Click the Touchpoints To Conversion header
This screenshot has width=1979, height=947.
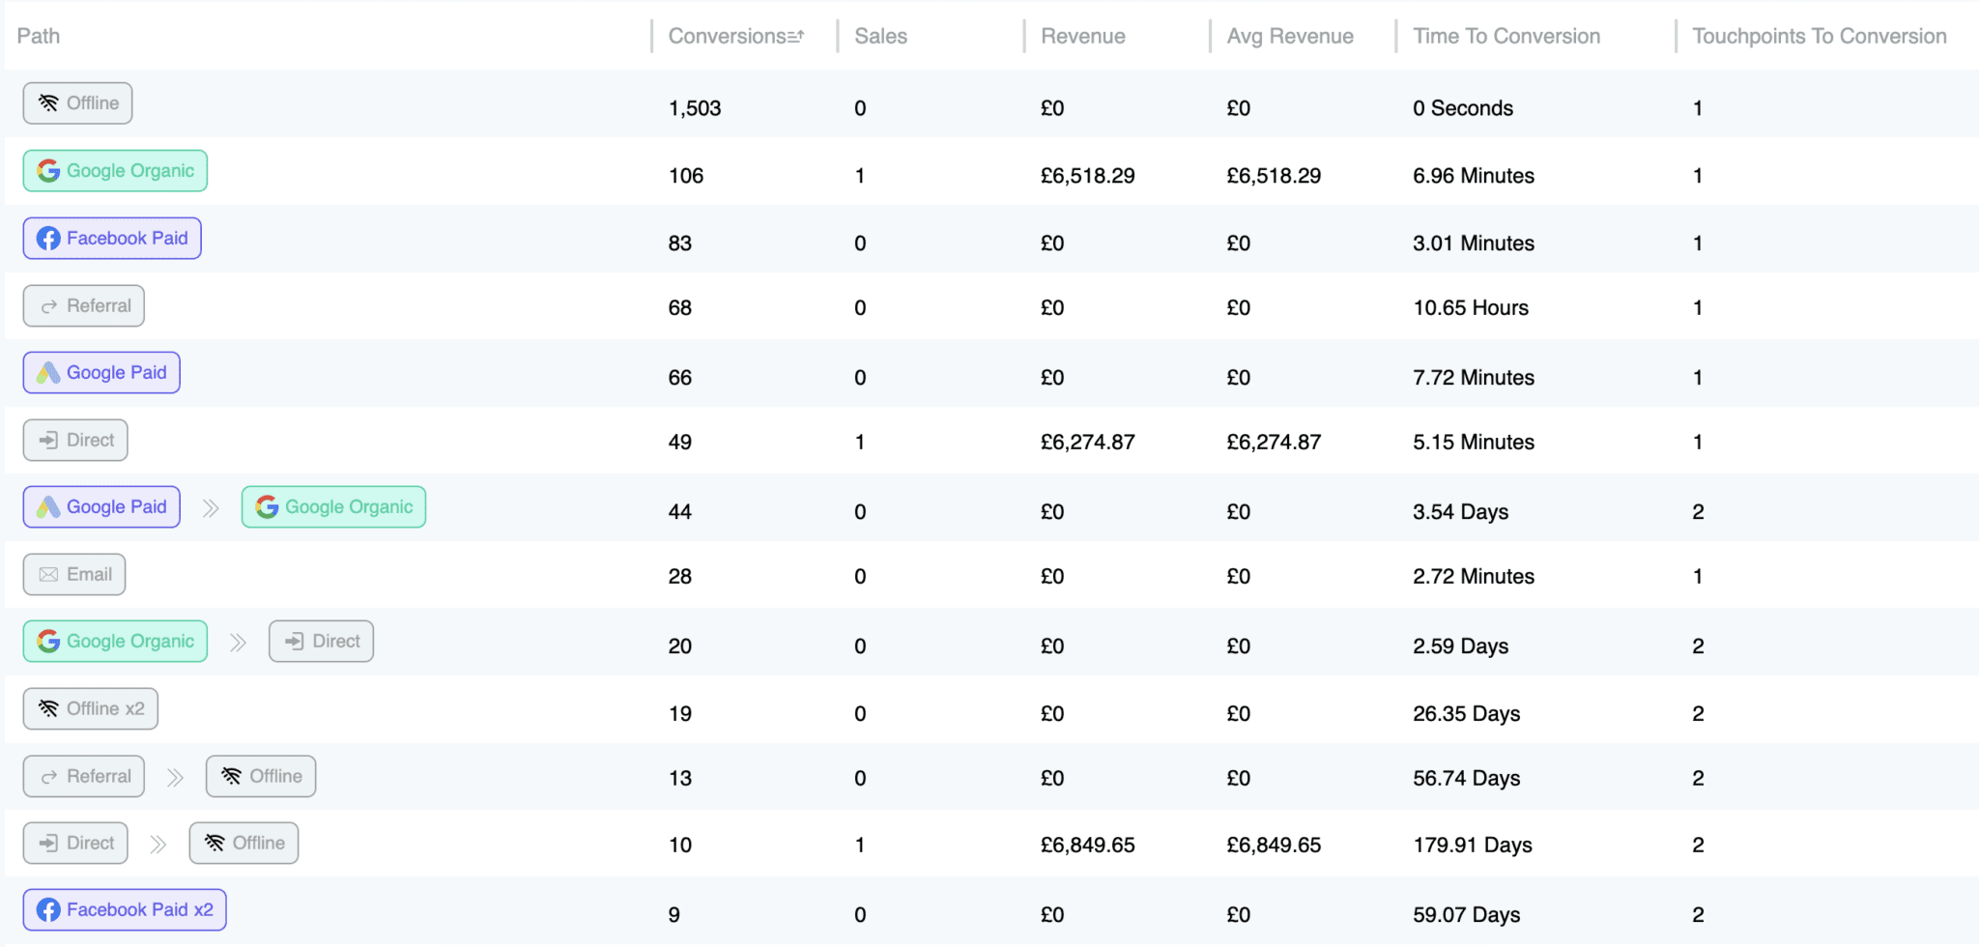point(1819,37)
